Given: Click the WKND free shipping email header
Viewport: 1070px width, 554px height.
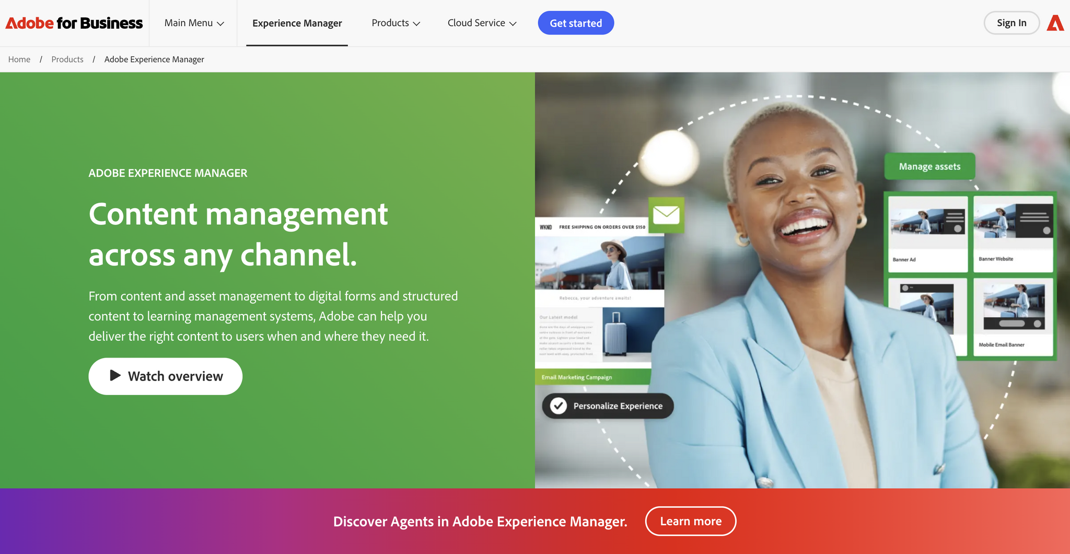Looking at the screenshot, I should point(592,227).
